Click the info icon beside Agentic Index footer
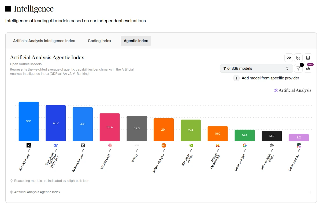 pyautogui.click(x=12, y=192)
